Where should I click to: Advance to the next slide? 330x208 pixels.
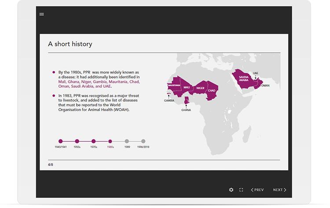pos(279,190)
